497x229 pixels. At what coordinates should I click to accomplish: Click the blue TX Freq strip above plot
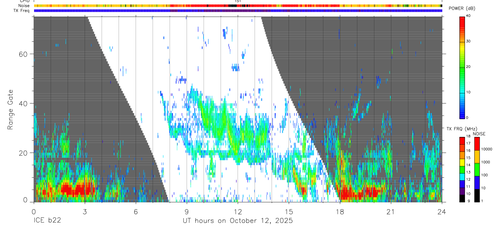point(238,11)
